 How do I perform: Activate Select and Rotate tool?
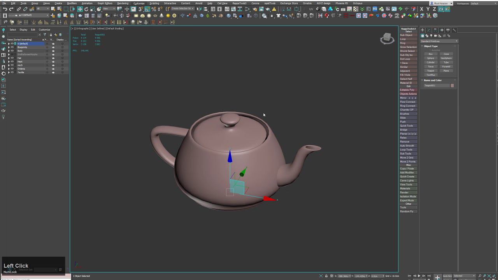86,9
